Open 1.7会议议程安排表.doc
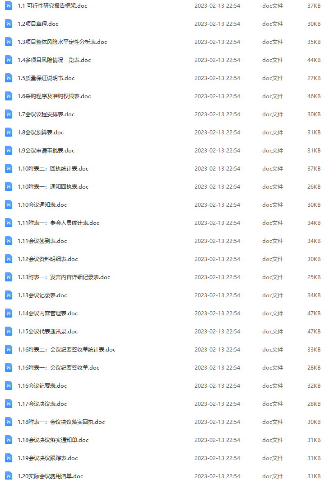Image resolution: width=334 pixels, height=480 pixels. (x=46, y=114)
